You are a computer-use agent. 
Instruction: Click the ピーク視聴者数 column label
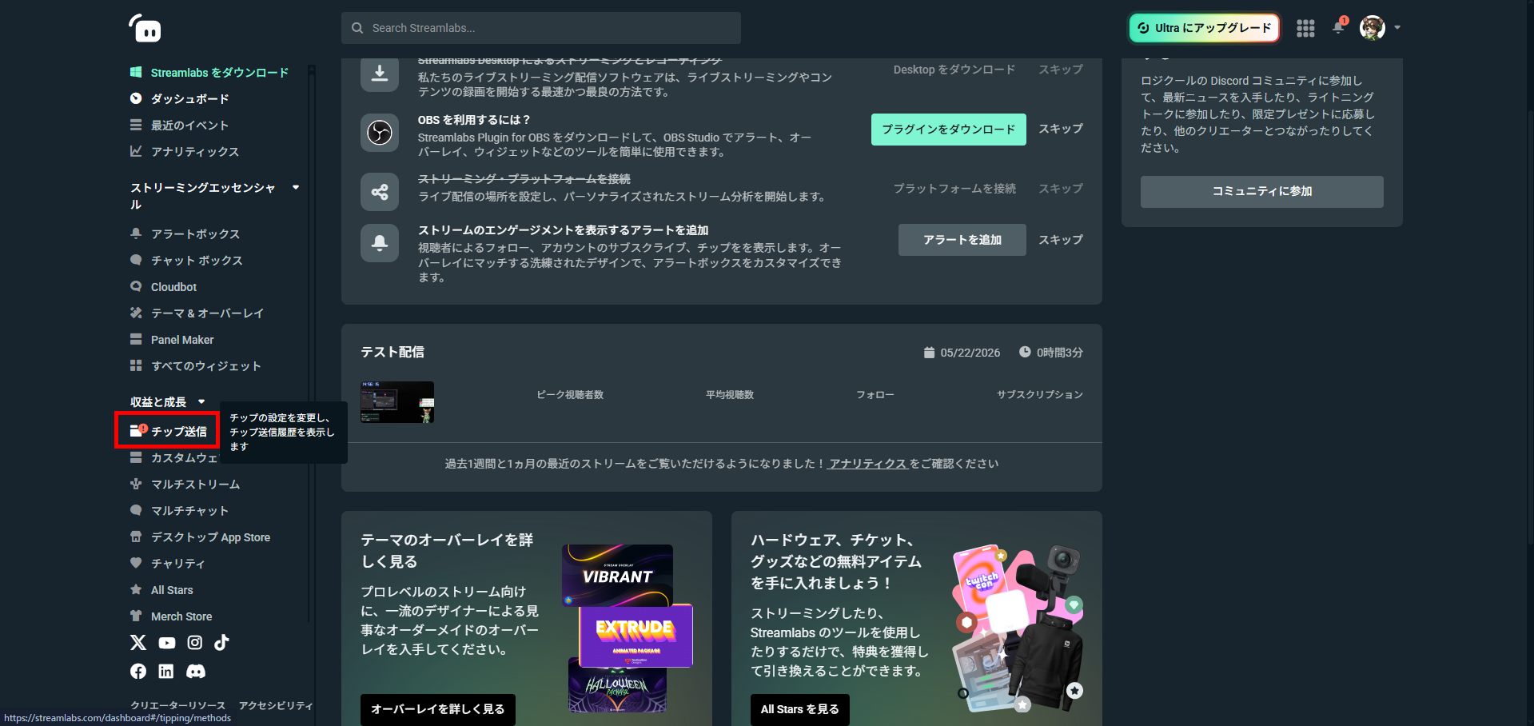tap(570, 395)
